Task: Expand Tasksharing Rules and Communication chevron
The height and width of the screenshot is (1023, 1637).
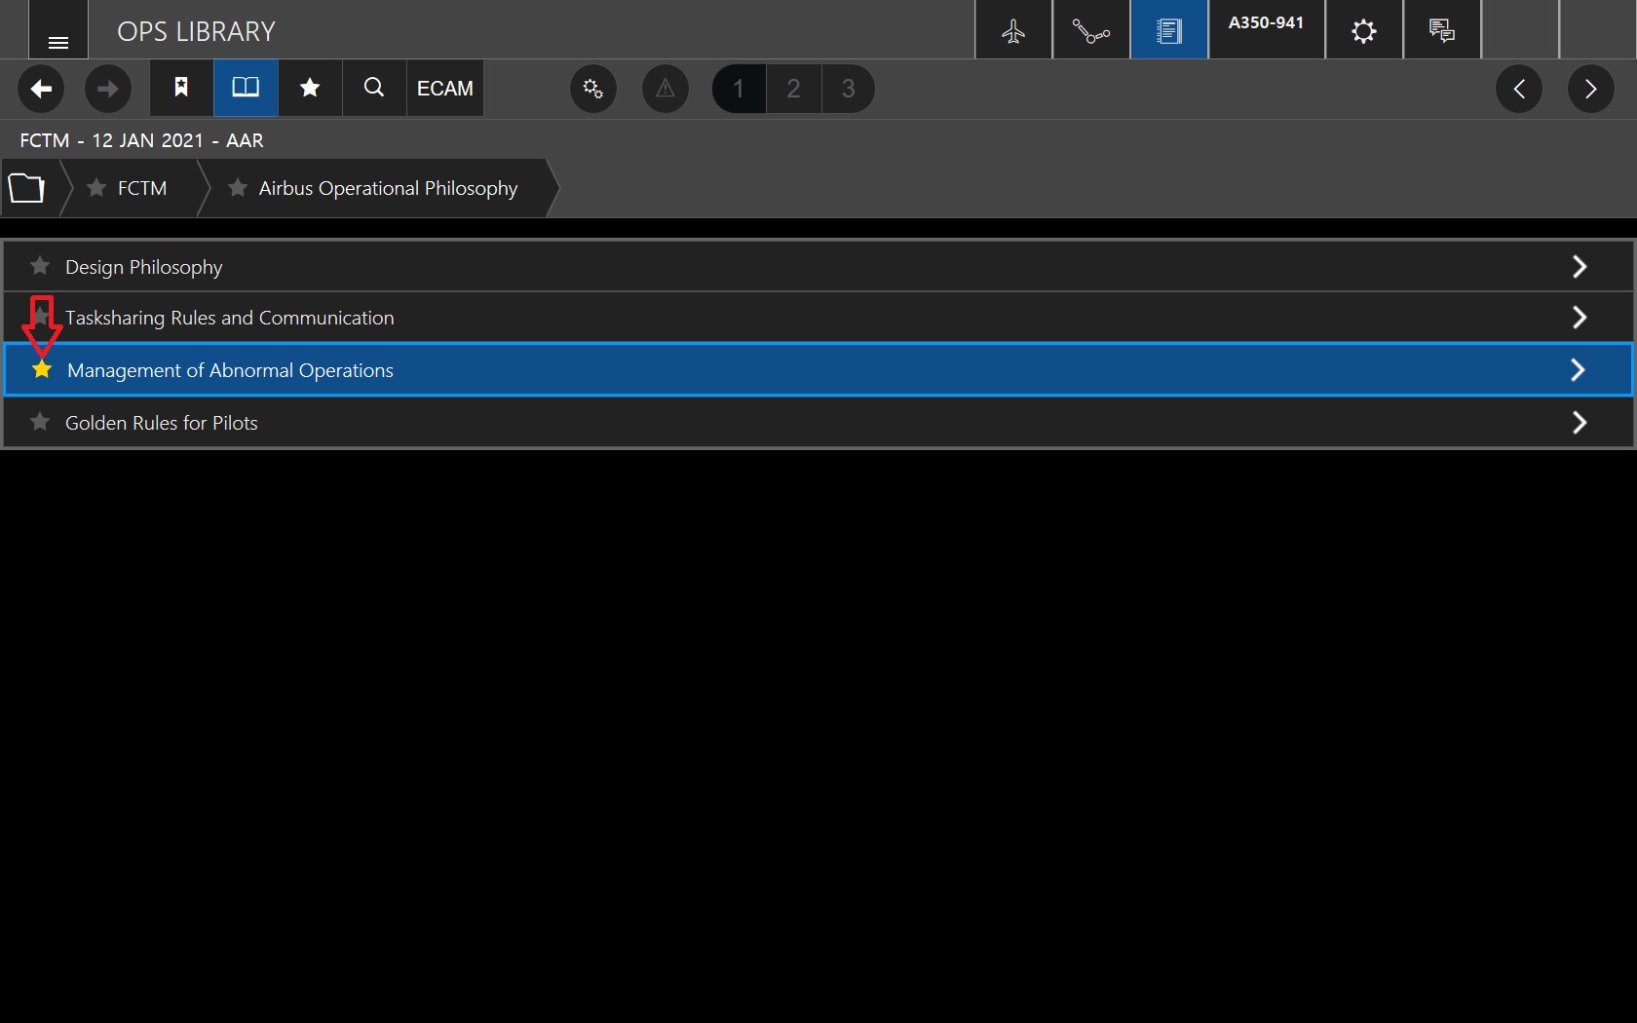Action: coord(1580,317)
